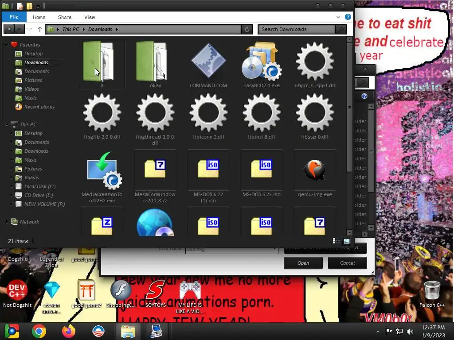The width and height of the screenshot is (454, 340).
Task: Open the Not Dogshit Dev-C++ shortcut
Action: [17, 294]
